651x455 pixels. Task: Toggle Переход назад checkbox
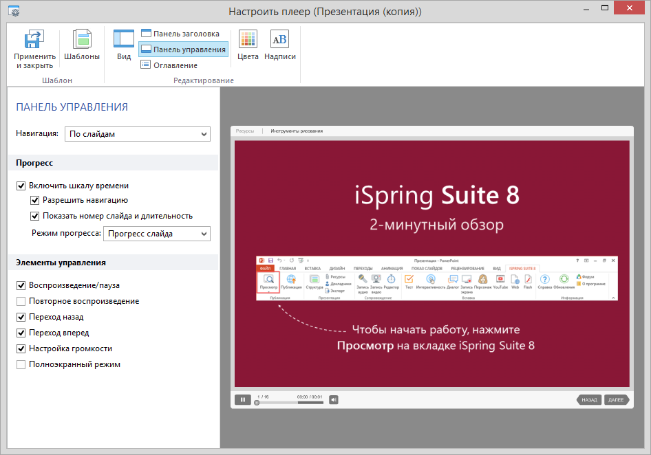(x=21, y=317)
